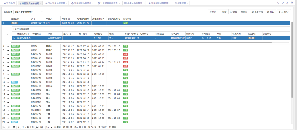
Task: Sort by 请检日期 column header
Action: click(68, 19)
